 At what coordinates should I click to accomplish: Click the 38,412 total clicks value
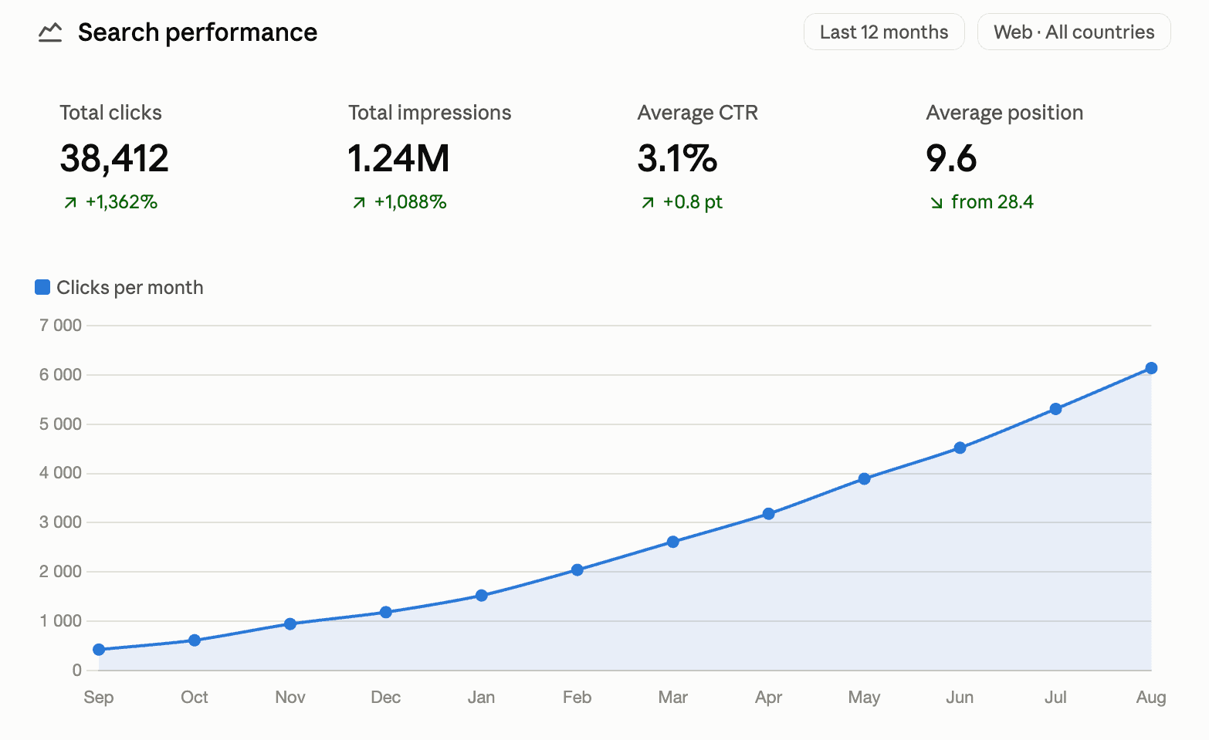114,158
